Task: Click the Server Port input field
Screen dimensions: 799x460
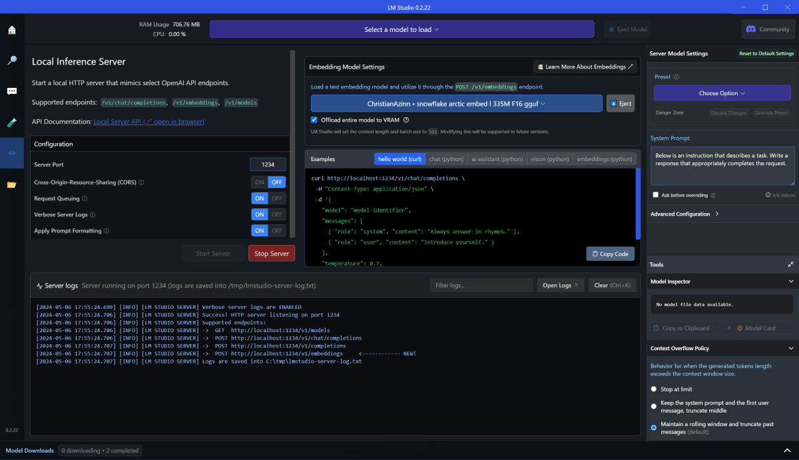Action: pos(268,164)
